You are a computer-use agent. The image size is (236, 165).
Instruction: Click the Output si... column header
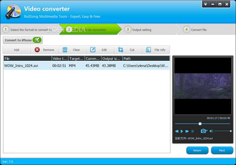coord(112,58)
